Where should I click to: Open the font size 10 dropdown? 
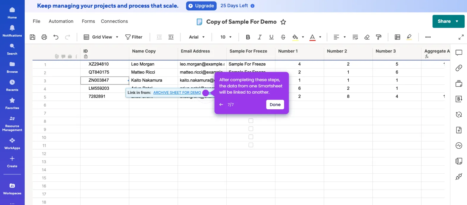[226, 37]
